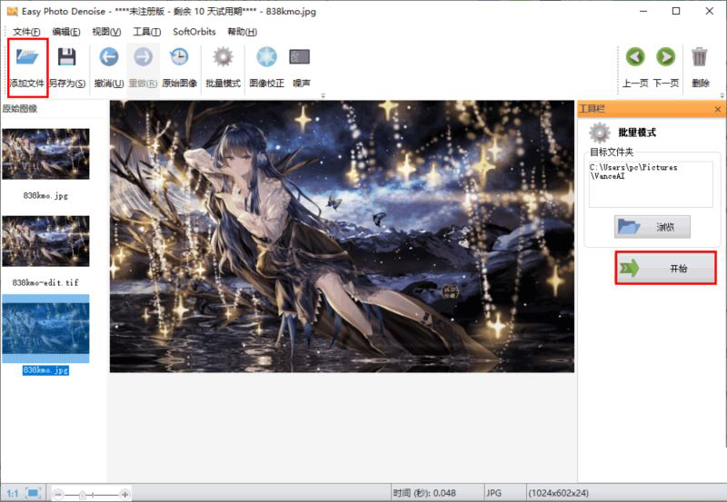Click the target folder path field
The width and height of the screenshot is (727, 502).
click(x=651, y=184)
